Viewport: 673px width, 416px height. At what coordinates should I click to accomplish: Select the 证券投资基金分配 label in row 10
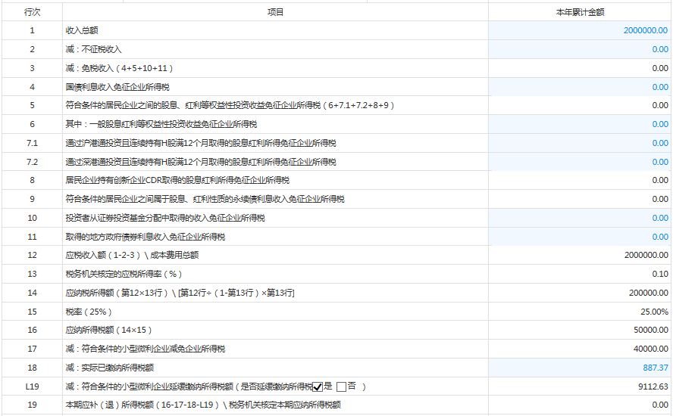click(x=164, y=218)
